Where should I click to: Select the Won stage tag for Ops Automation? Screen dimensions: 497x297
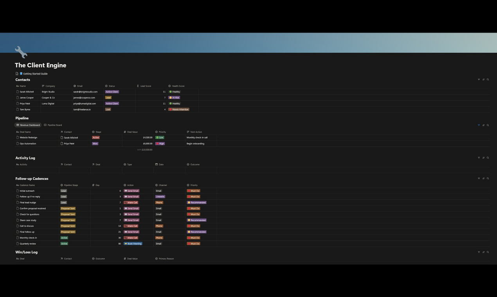tap(95, 143)
